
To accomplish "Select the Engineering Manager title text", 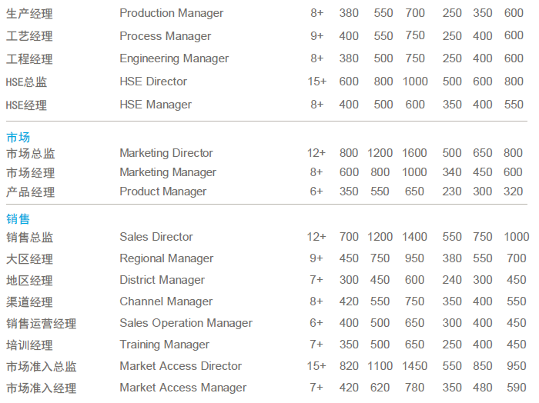I will click(x=174, y=58).
